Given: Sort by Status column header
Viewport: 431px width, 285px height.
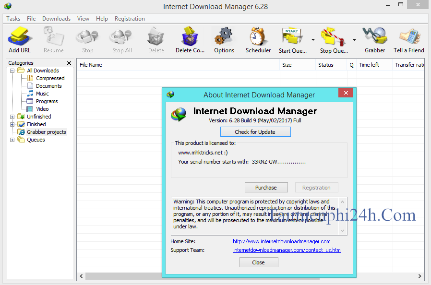Looking at the screenshot, I should click(x=331, y=65).
